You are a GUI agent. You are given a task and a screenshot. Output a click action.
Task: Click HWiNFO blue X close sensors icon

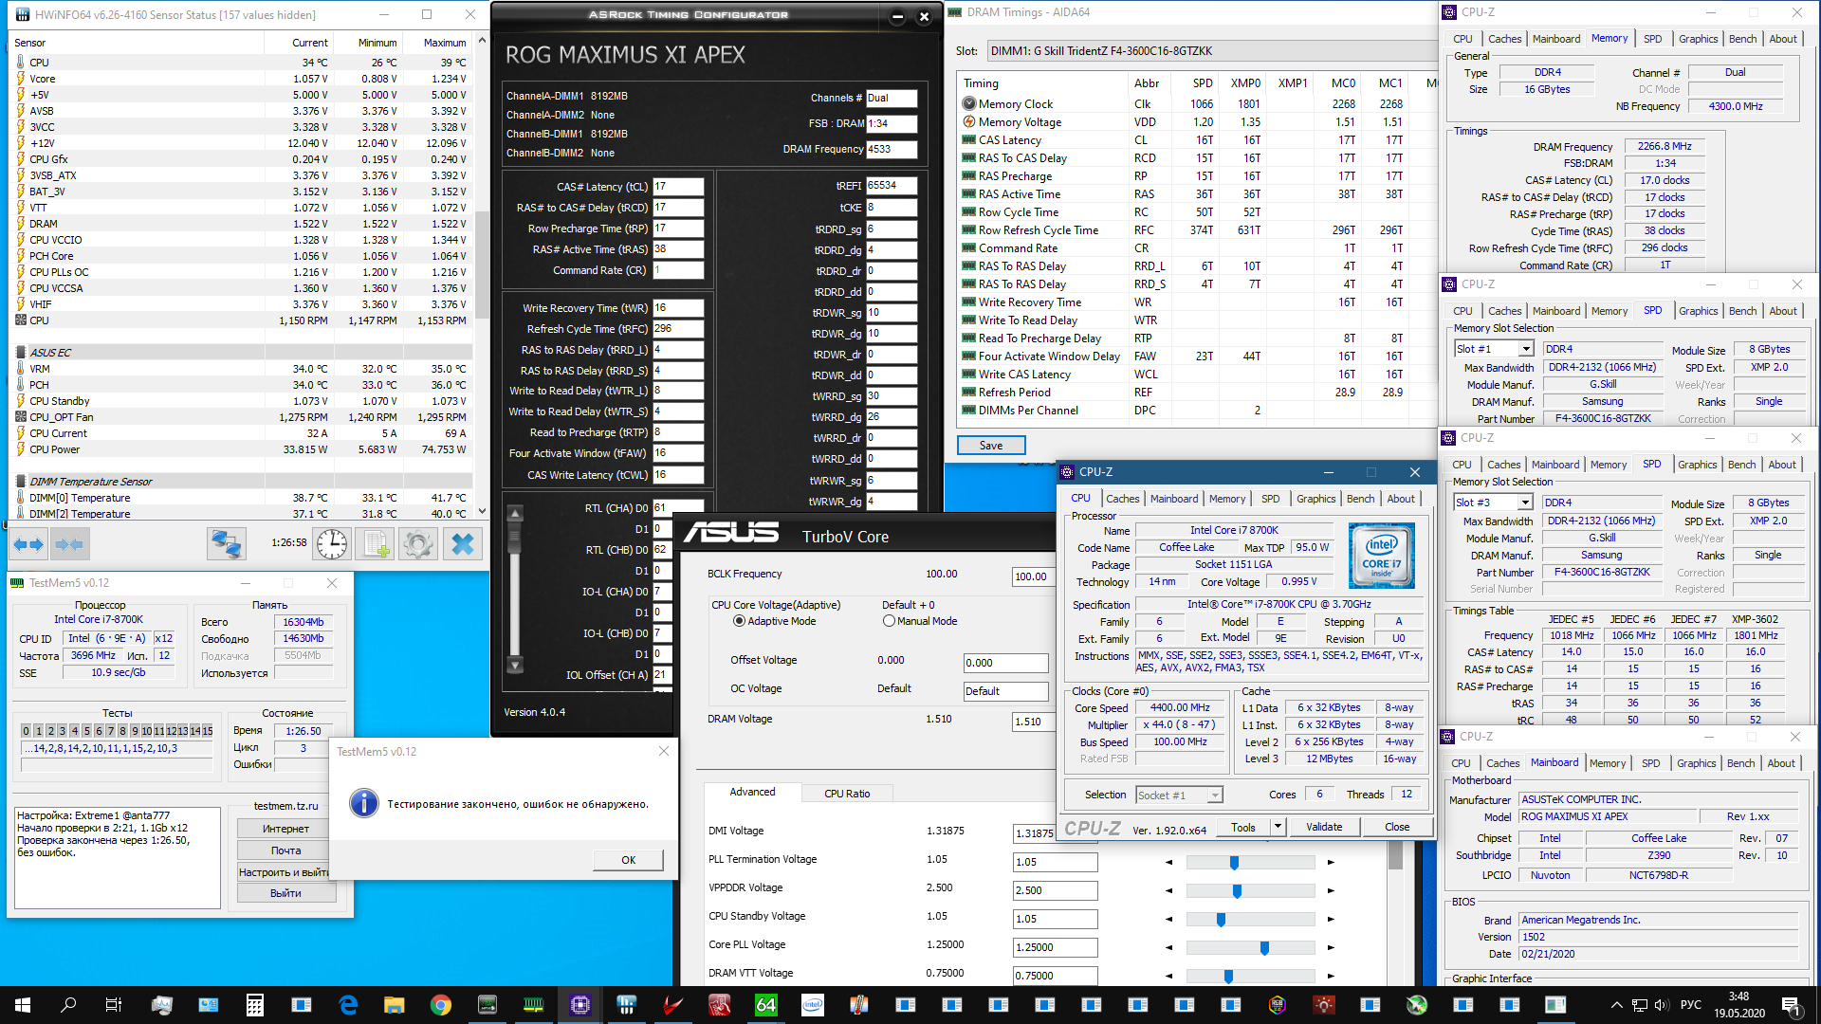(x=463, y=544)
